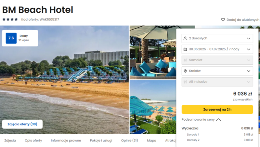This screenshot has height=147, width=260.
Task: Go to the Opinie (31) tab
Action: click(129, 140)
